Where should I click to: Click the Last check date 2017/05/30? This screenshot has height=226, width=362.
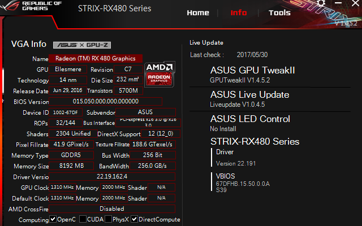coord(252,55)
